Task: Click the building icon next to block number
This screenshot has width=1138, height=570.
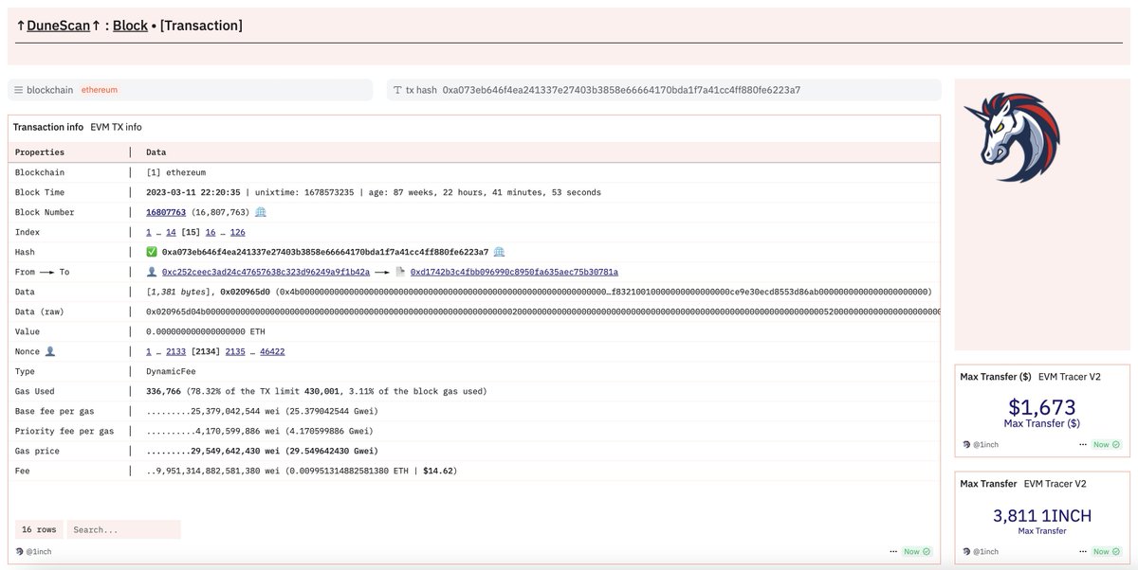Action: point(261,212)
